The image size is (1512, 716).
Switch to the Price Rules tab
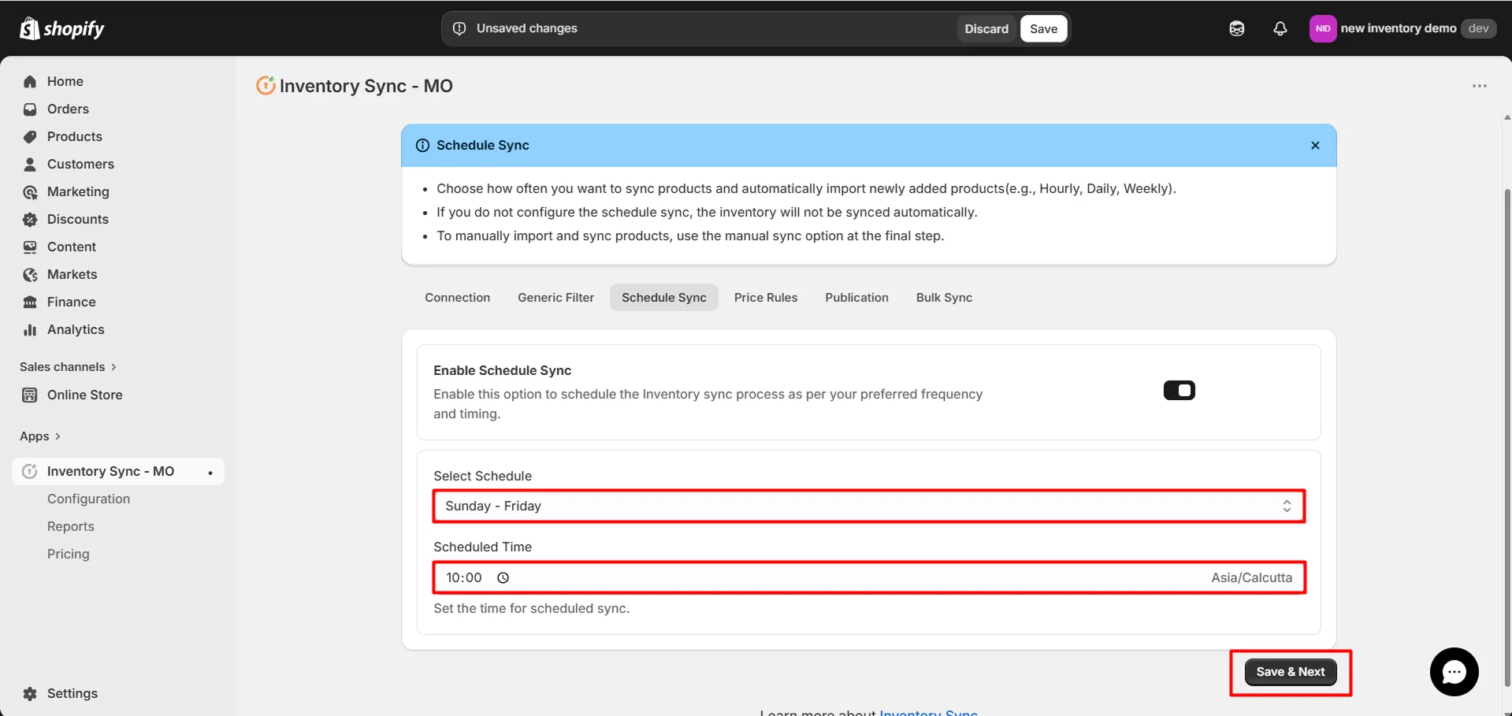point(765,297)
